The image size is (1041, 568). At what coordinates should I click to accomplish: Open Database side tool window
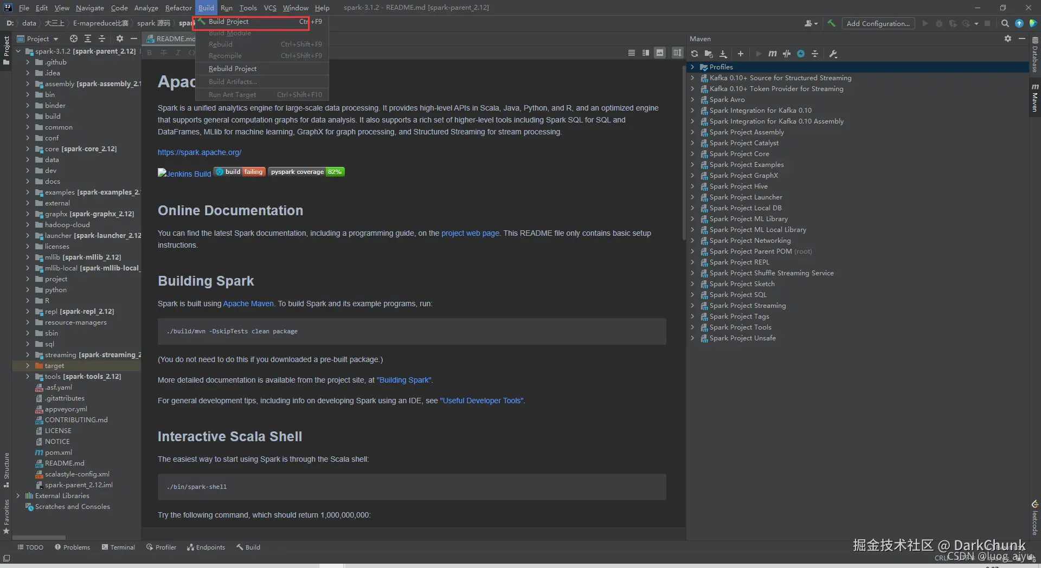(1035, 55)
